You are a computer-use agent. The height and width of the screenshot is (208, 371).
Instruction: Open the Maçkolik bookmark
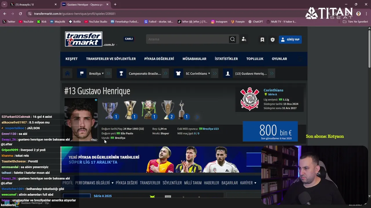pyautogui.click(x=58, y=22)
